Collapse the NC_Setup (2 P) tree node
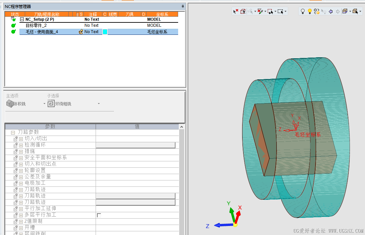 (x=22, y=19)
